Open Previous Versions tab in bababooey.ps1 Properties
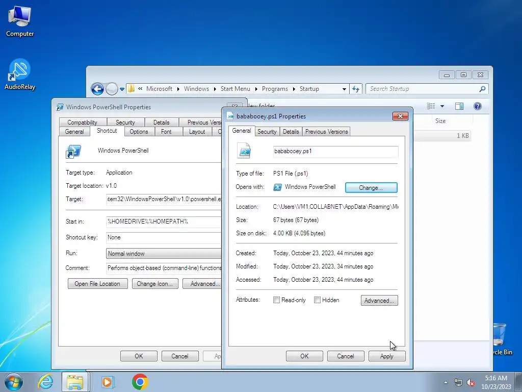 tap(327, 132)
